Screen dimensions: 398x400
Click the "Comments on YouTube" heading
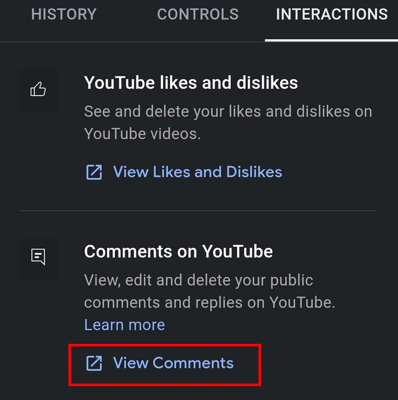pos(178,251)
